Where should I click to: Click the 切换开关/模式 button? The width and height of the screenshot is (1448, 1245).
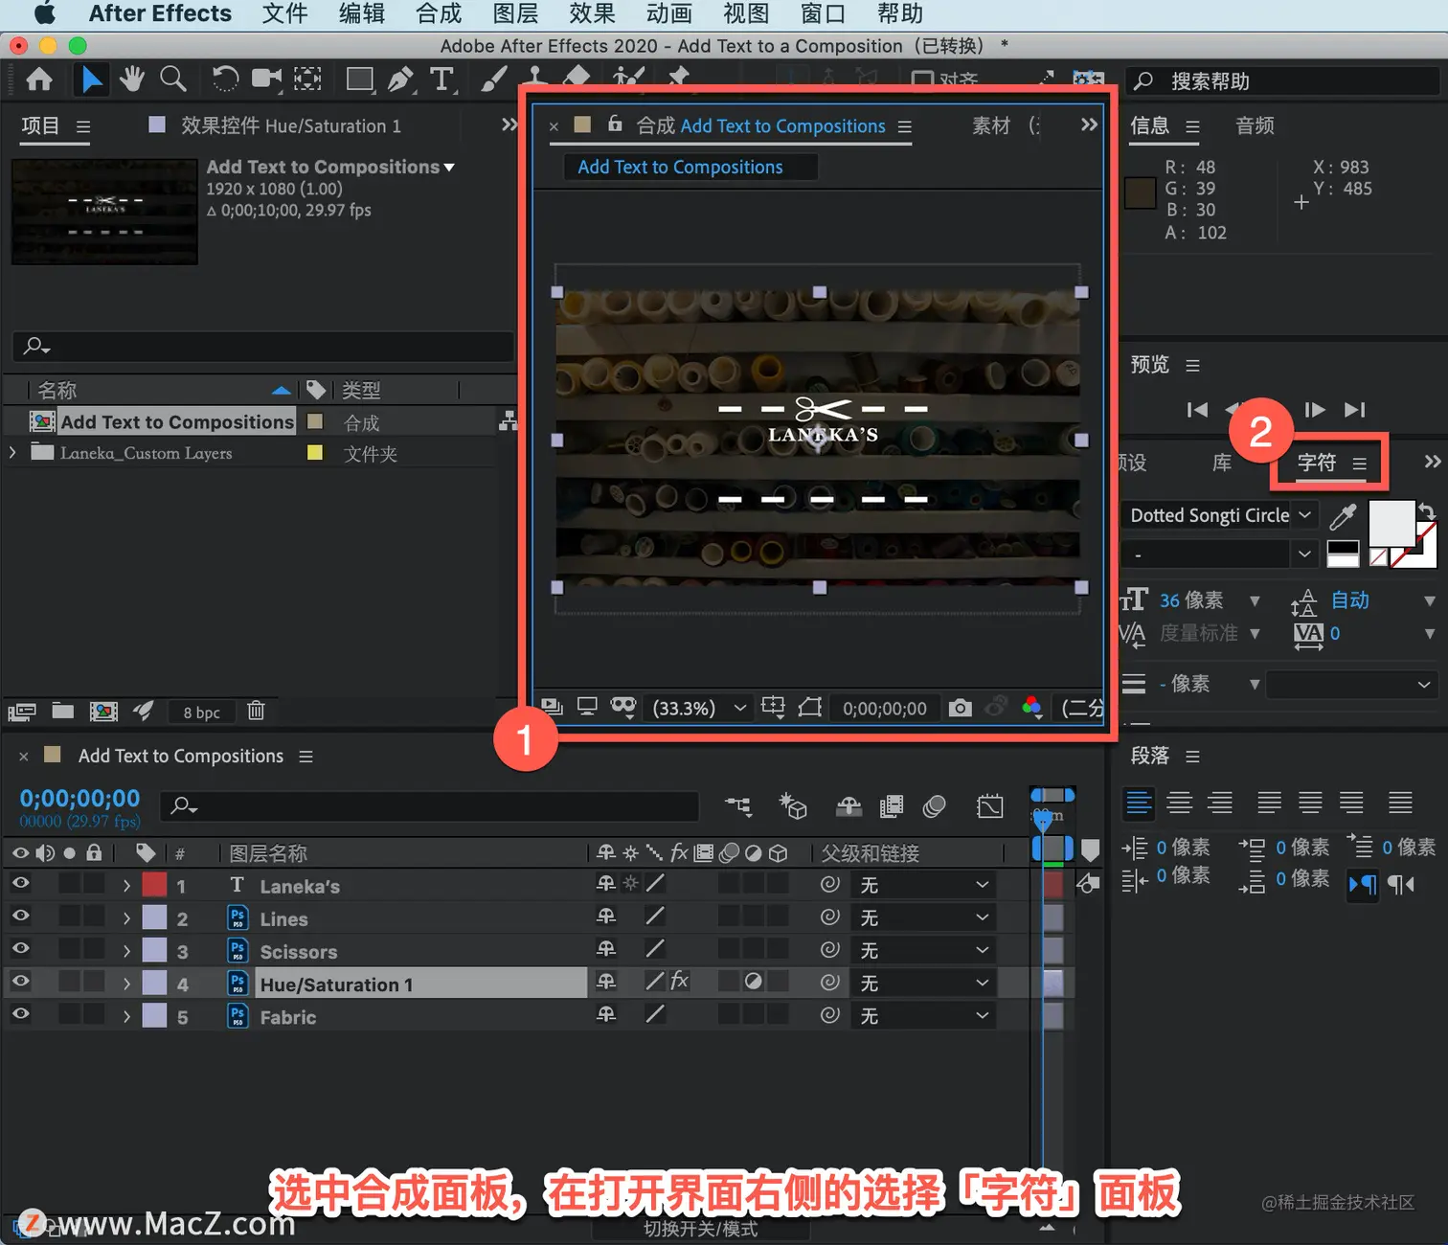(x=700, y=1228)
